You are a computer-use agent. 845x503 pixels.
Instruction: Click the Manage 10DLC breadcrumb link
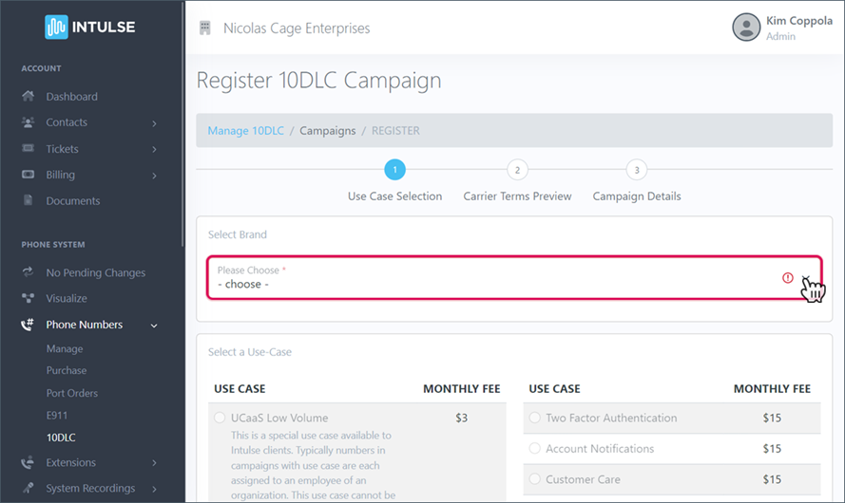coord(245,131)
